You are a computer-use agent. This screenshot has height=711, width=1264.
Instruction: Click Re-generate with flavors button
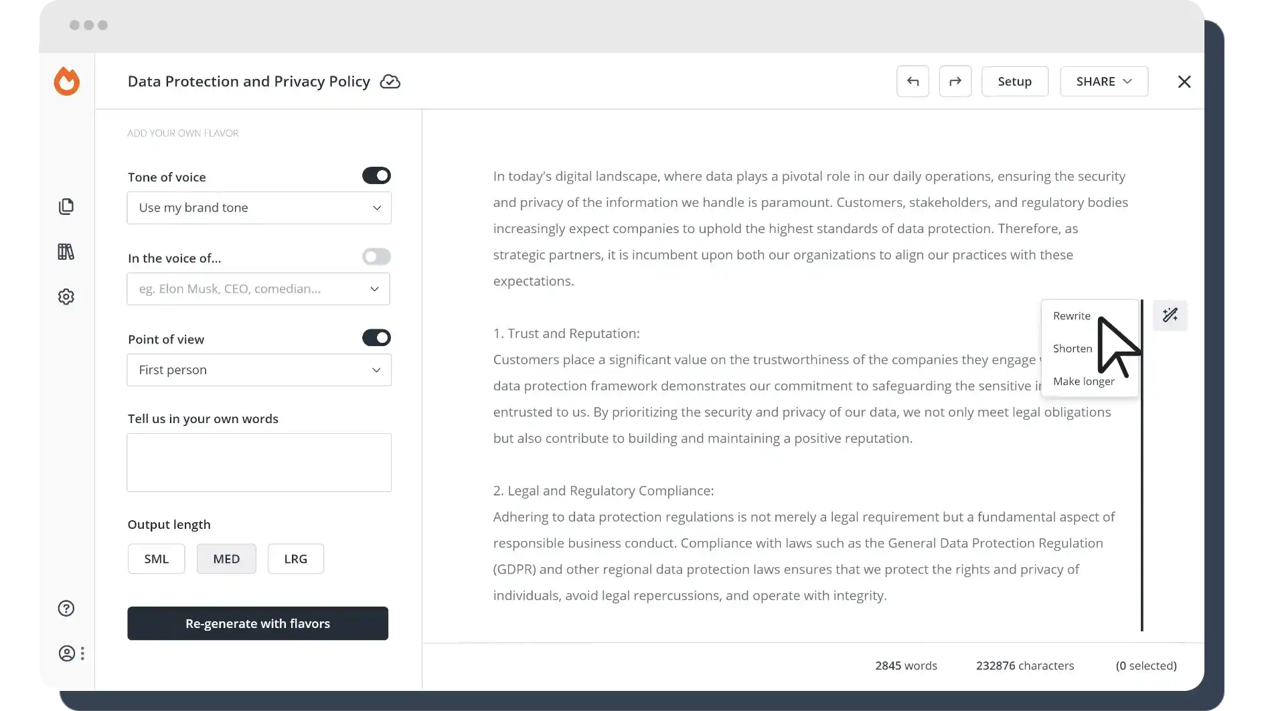[258, 624]
